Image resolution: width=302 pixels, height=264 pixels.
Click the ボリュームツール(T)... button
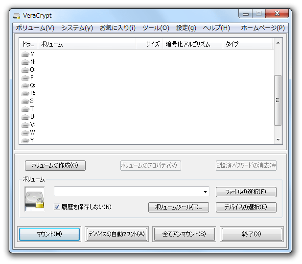pos(179,207)
